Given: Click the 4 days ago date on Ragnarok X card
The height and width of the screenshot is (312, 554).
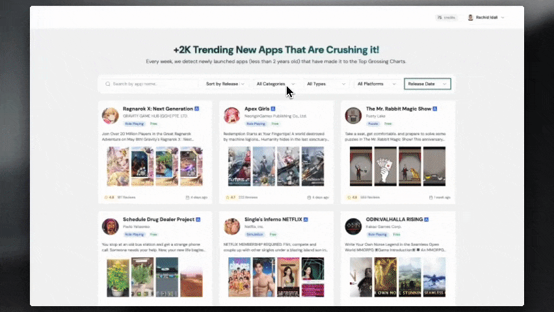Looking at the screenshot, I should pyautogui.click(x=199, y=198).
